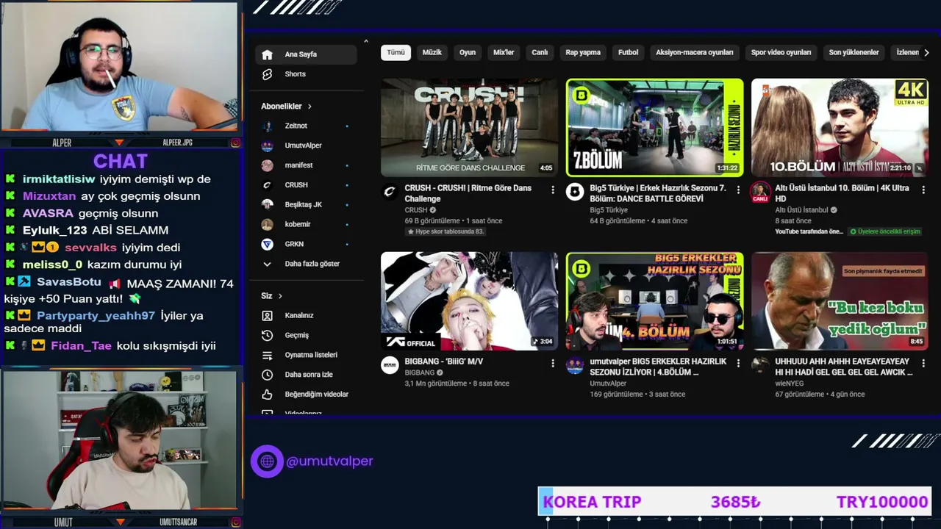941x529 pixels.
Task: Open Beşiktaş JK channel avatar in subscriptions
Action: pos(268,204)
